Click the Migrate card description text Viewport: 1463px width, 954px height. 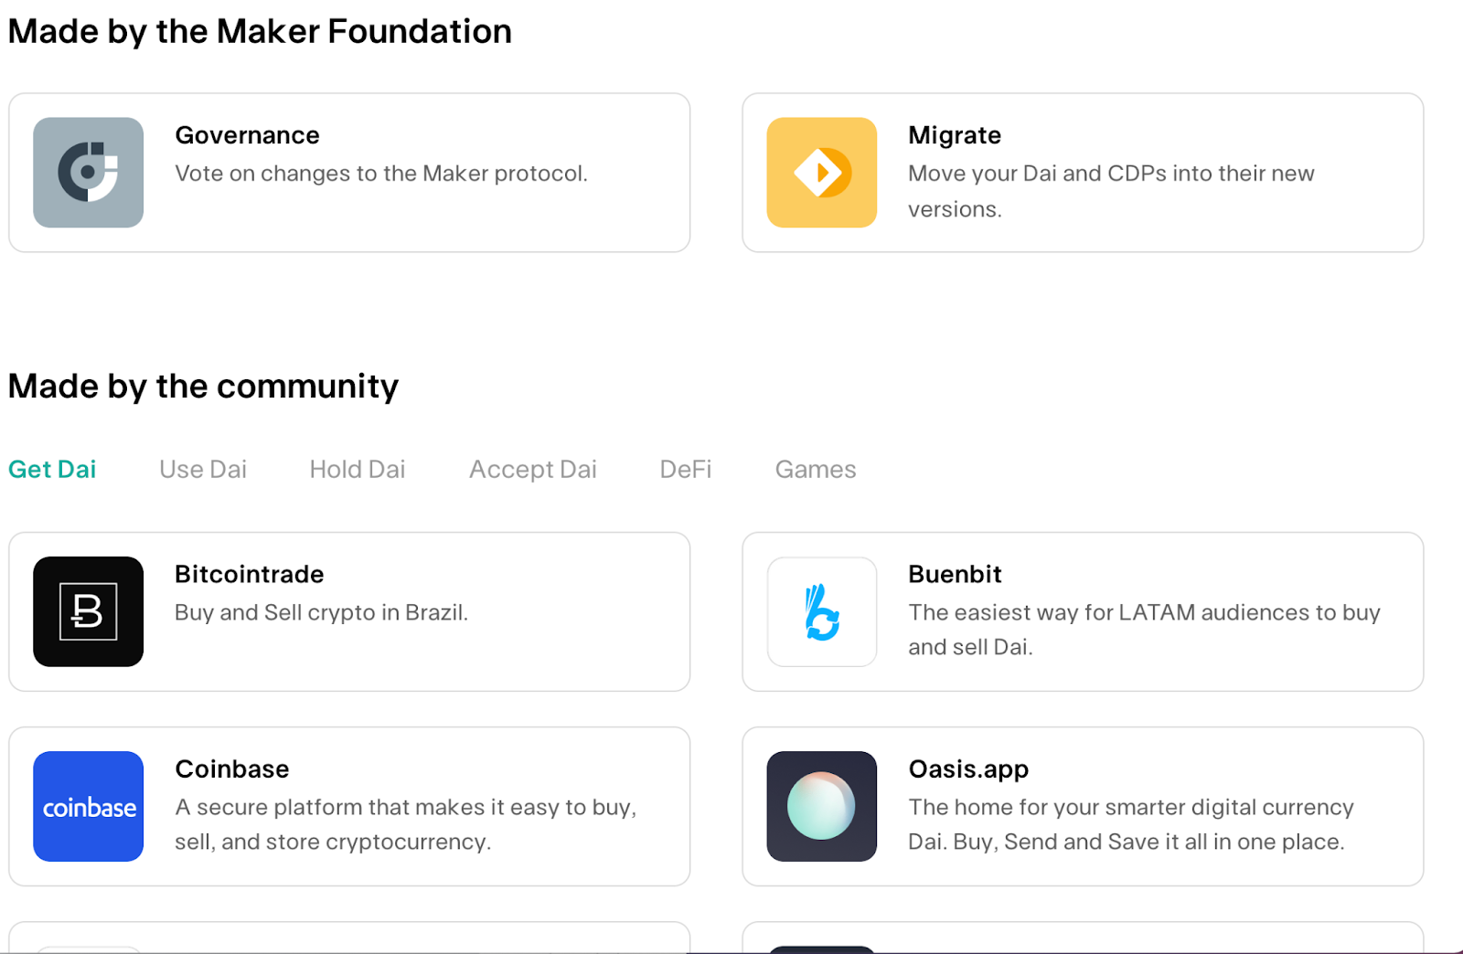(x=1111, y=191)
